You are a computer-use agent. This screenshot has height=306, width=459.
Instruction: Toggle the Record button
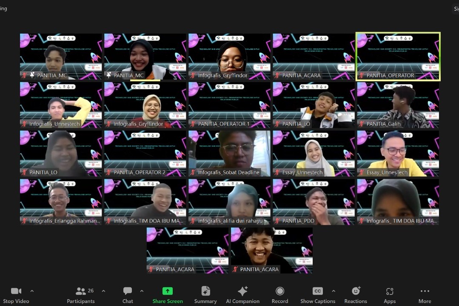coord(279,291)
